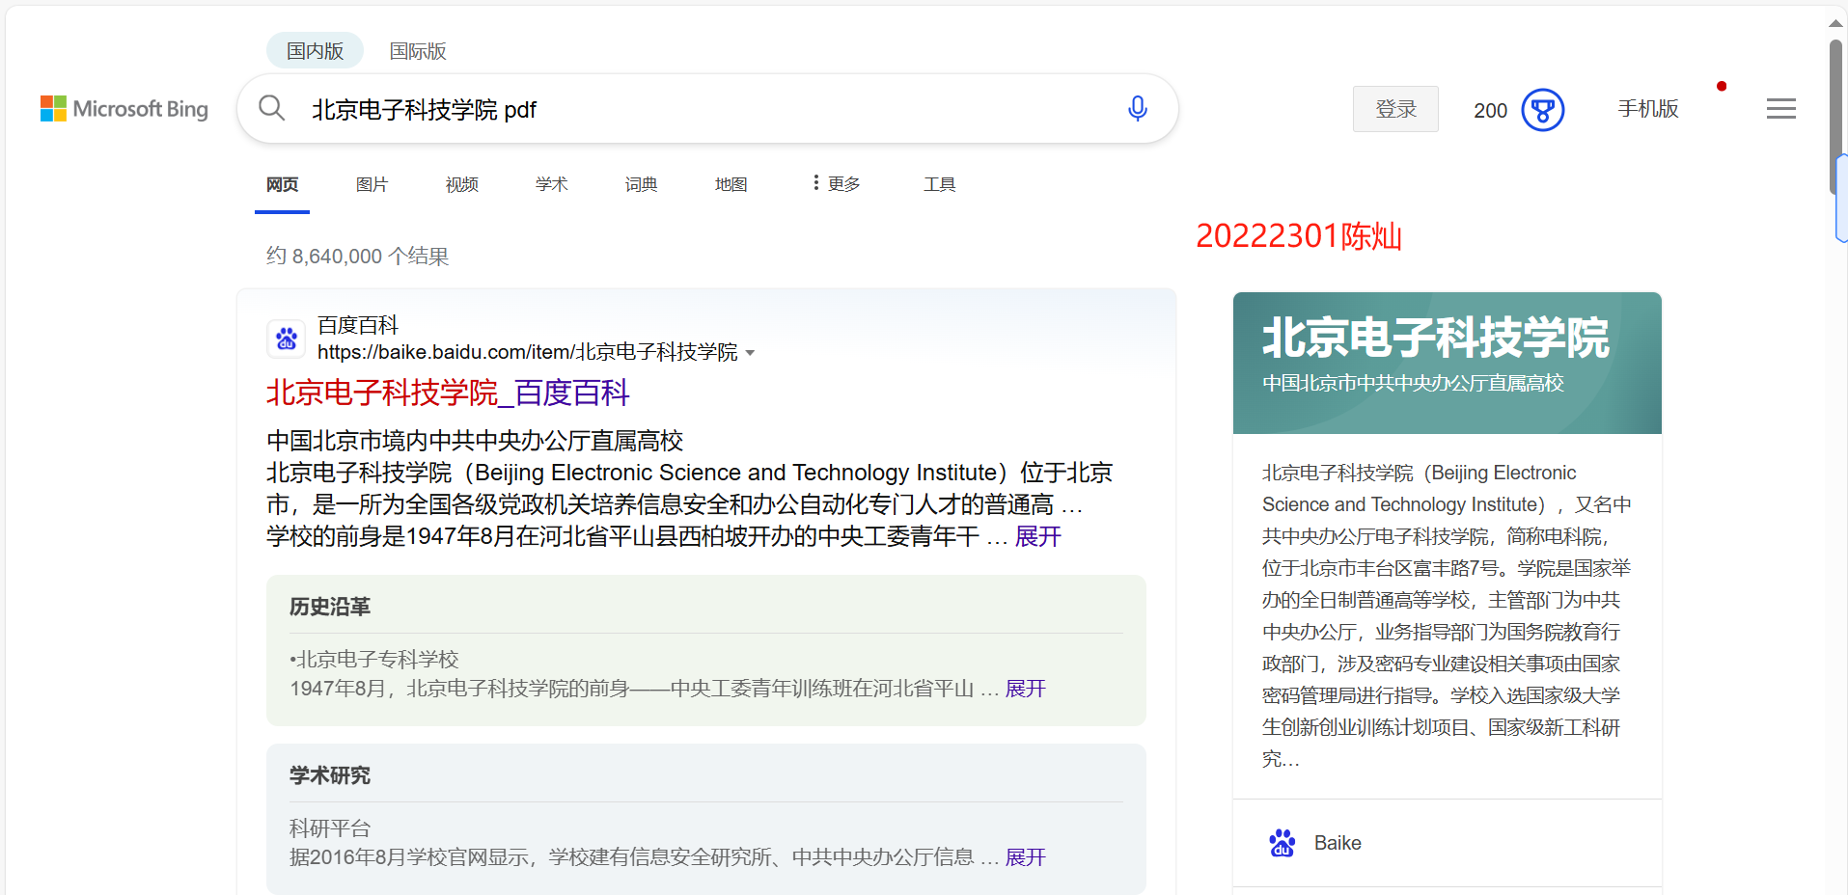
Task: Click Baike paw icon in knowledge panel
Action: click(1282, 843)
